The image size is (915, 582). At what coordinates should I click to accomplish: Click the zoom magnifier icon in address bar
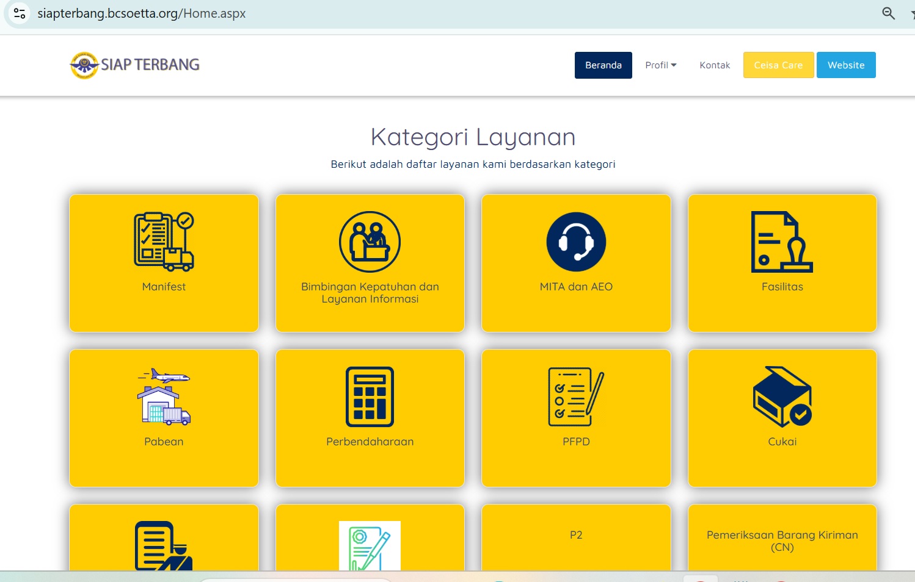click(888, 13)
